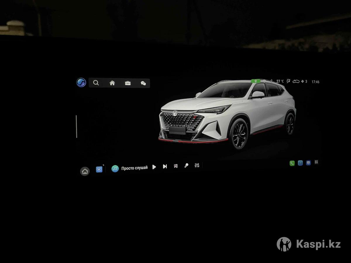
Task: Open the WeChat icon
Action: 143,83
